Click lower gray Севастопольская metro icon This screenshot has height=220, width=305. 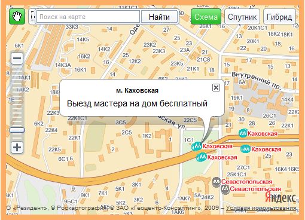225,189
